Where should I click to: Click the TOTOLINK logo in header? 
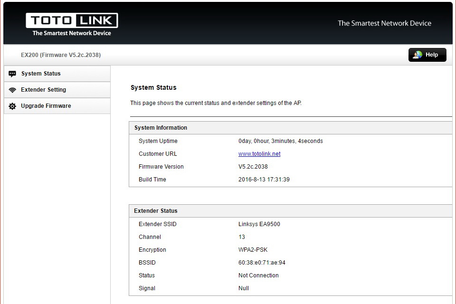72,21
